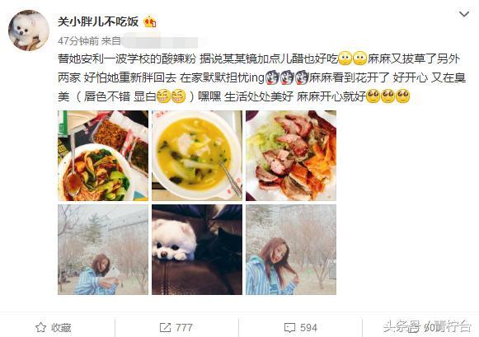Screen dimensions: 479x337
Task: Open the 777 reposts count
Action: coord(184,328)
